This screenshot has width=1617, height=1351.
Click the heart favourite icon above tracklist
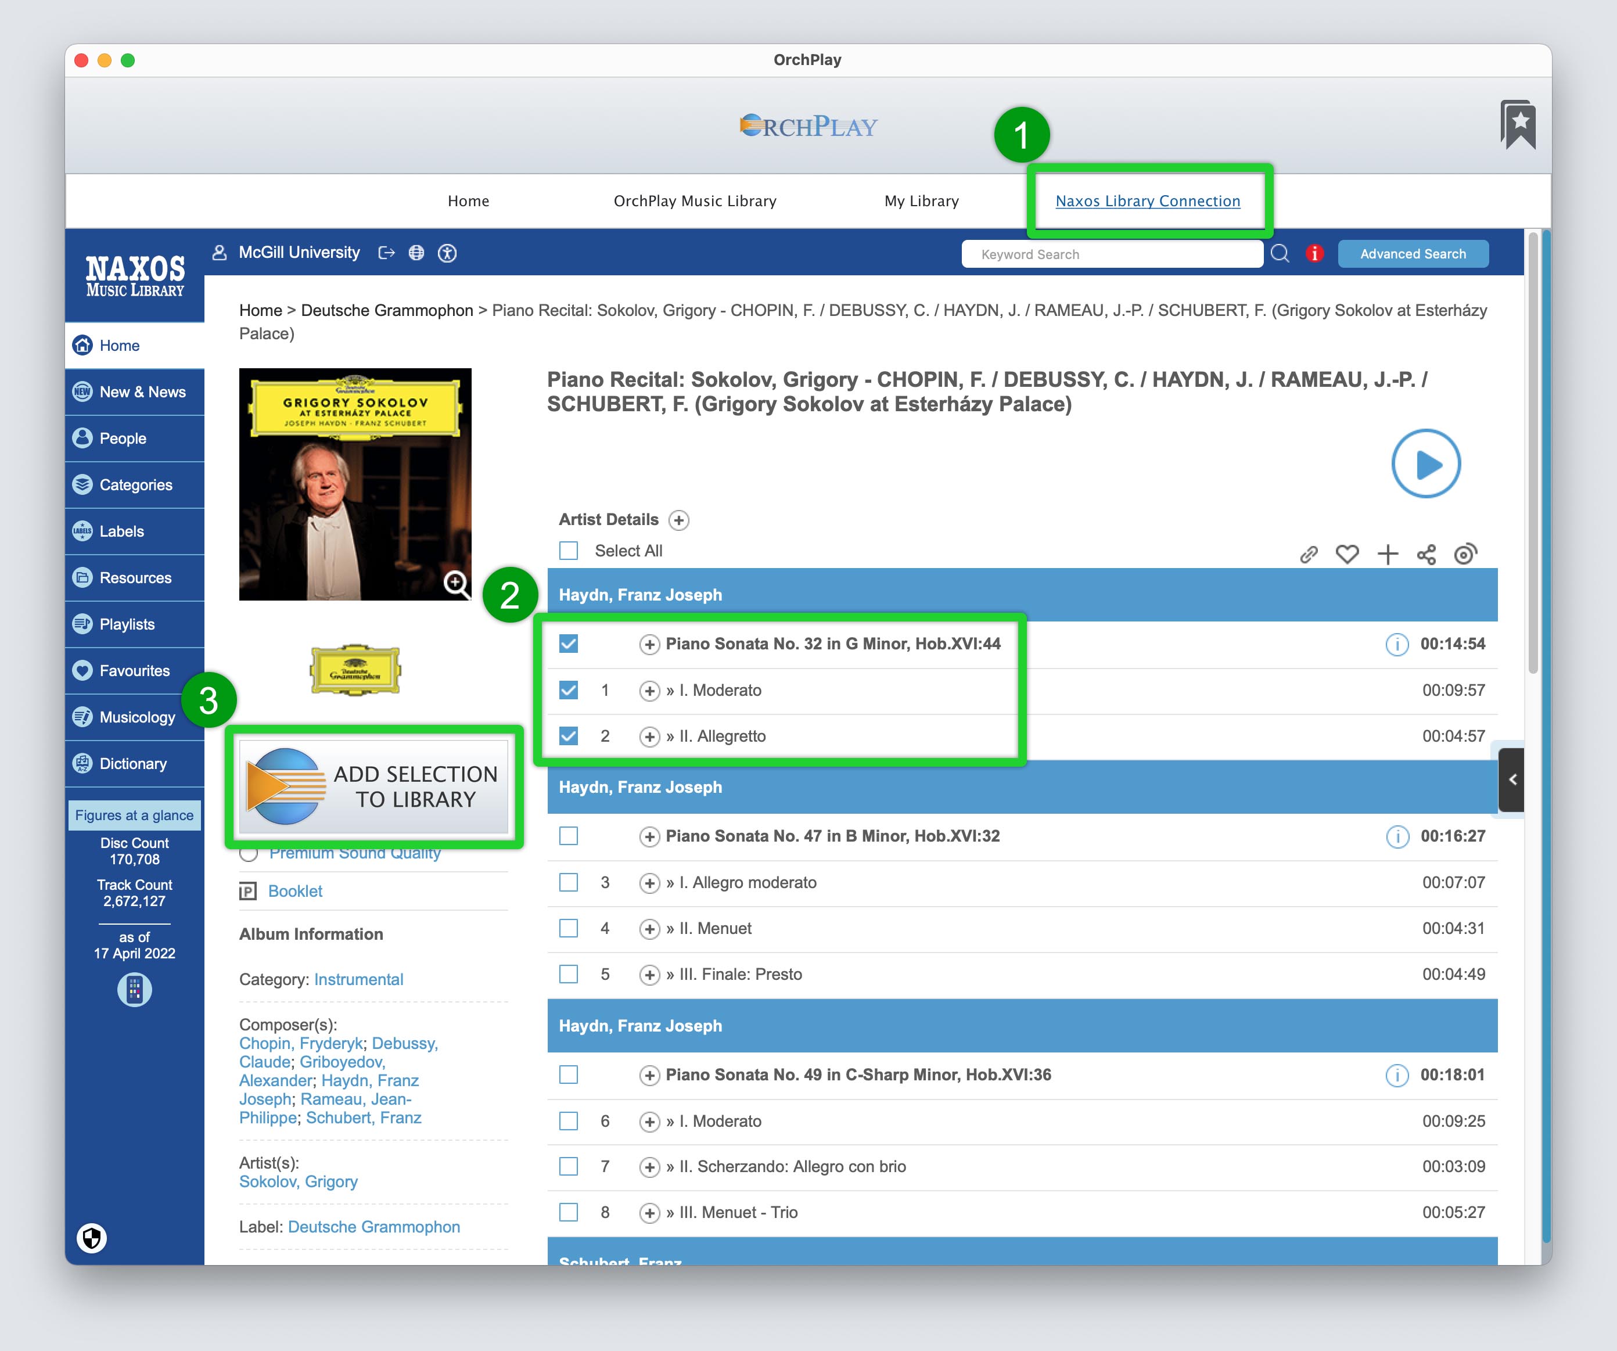[x=1347, y=554]
